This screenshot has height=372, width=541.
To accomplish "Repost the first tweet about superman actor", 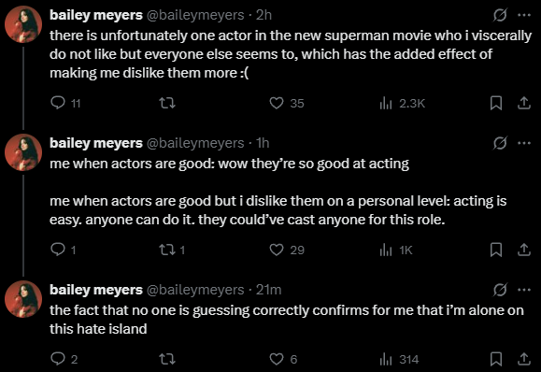I will (x=167, y=103).
